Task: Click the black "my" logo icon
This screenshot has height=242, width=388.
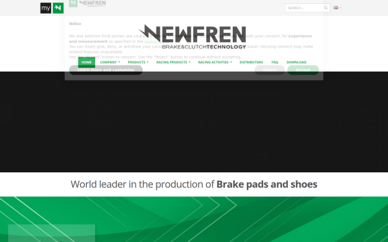Action: coord(46,8)
